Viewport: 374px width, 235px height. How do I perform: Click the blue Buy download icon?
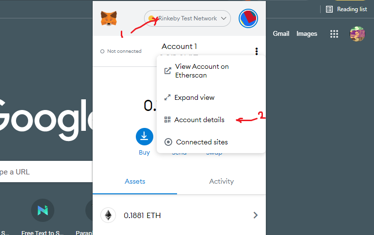(x=144, y=137)
